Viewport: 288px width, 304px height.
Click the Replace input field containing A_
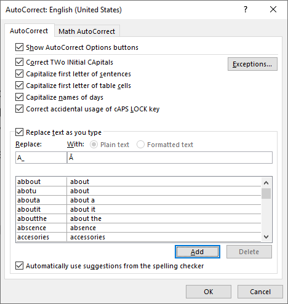pos(41,158)
